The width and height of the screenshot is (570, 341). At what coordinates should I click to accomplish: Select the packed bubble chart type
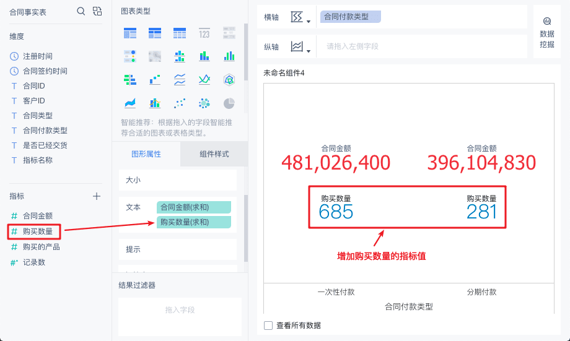[204, 103]
